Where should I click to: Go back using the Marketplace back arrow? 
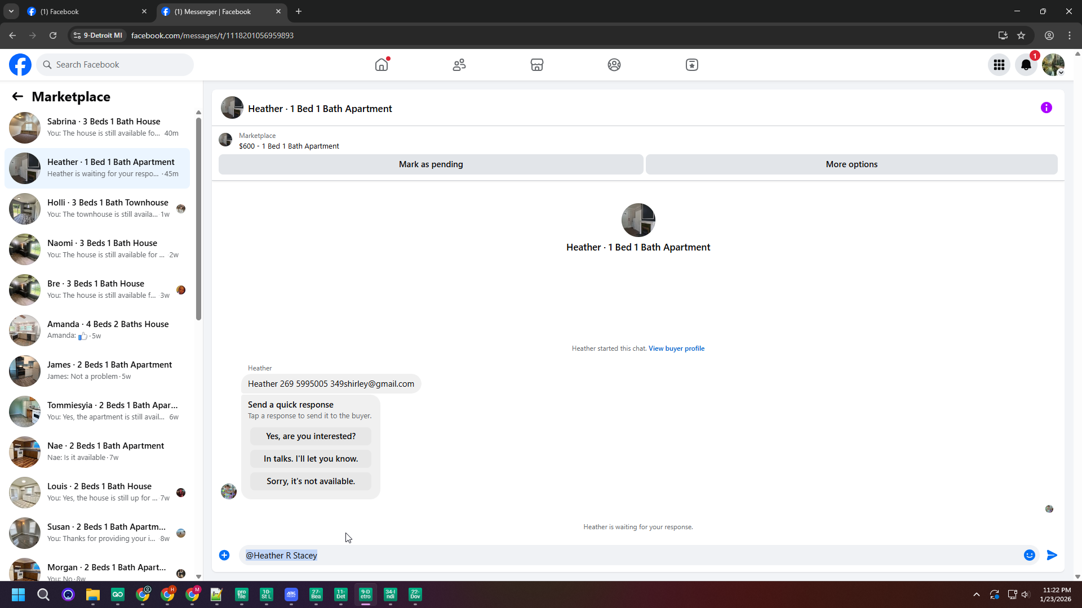coord(17,97)
